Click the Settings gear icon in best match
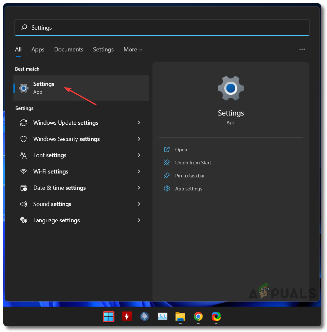This screenshot has height=332, width=327. [24, 88]
